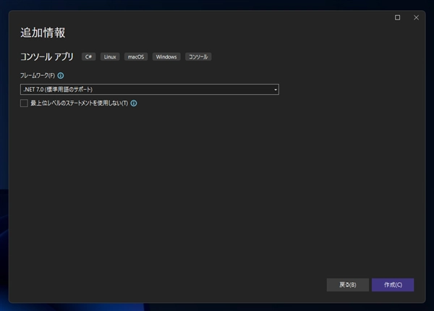Click the Linux tag
This screenshot has width=434, height=311.
pyautogui.click(x=110, y=56)
